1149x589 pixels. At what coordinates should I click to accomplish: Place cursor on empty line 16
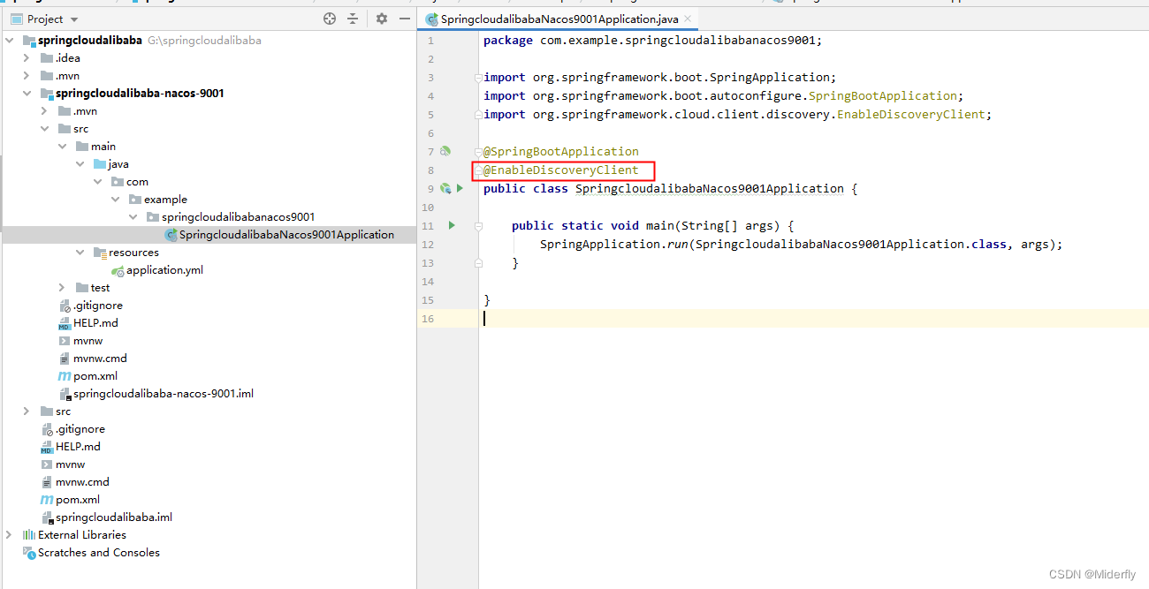[813, 318]
